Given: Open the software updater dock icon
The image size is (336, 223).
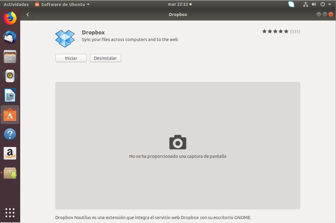Looking at the screenshot, I should coord(10,173).
